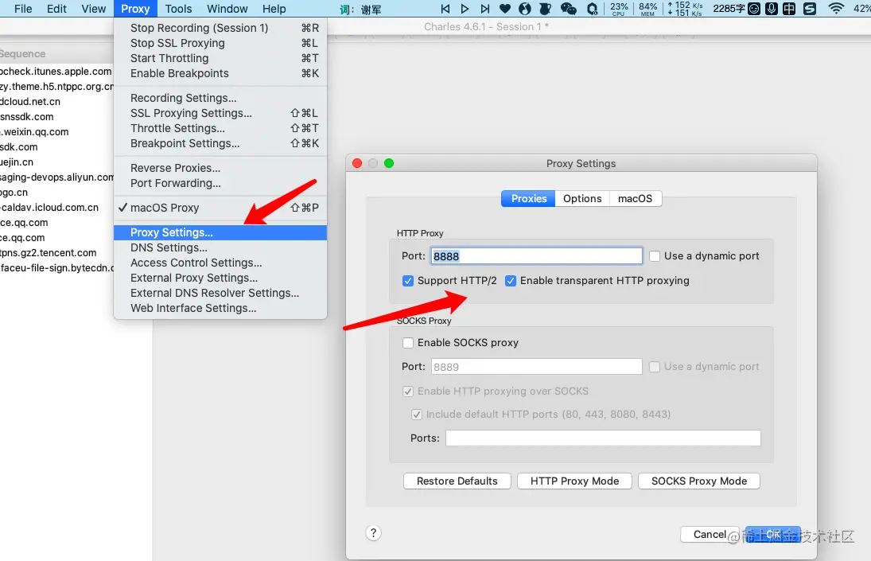
Task: Click SOCKS Proxy Mode button
Action: 699,481
